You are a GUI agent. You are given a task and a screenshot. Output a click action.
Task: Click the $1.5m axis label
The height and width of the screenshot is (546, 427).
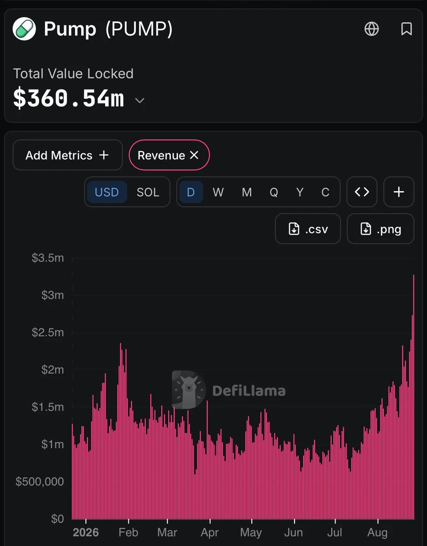pos(47,407)
